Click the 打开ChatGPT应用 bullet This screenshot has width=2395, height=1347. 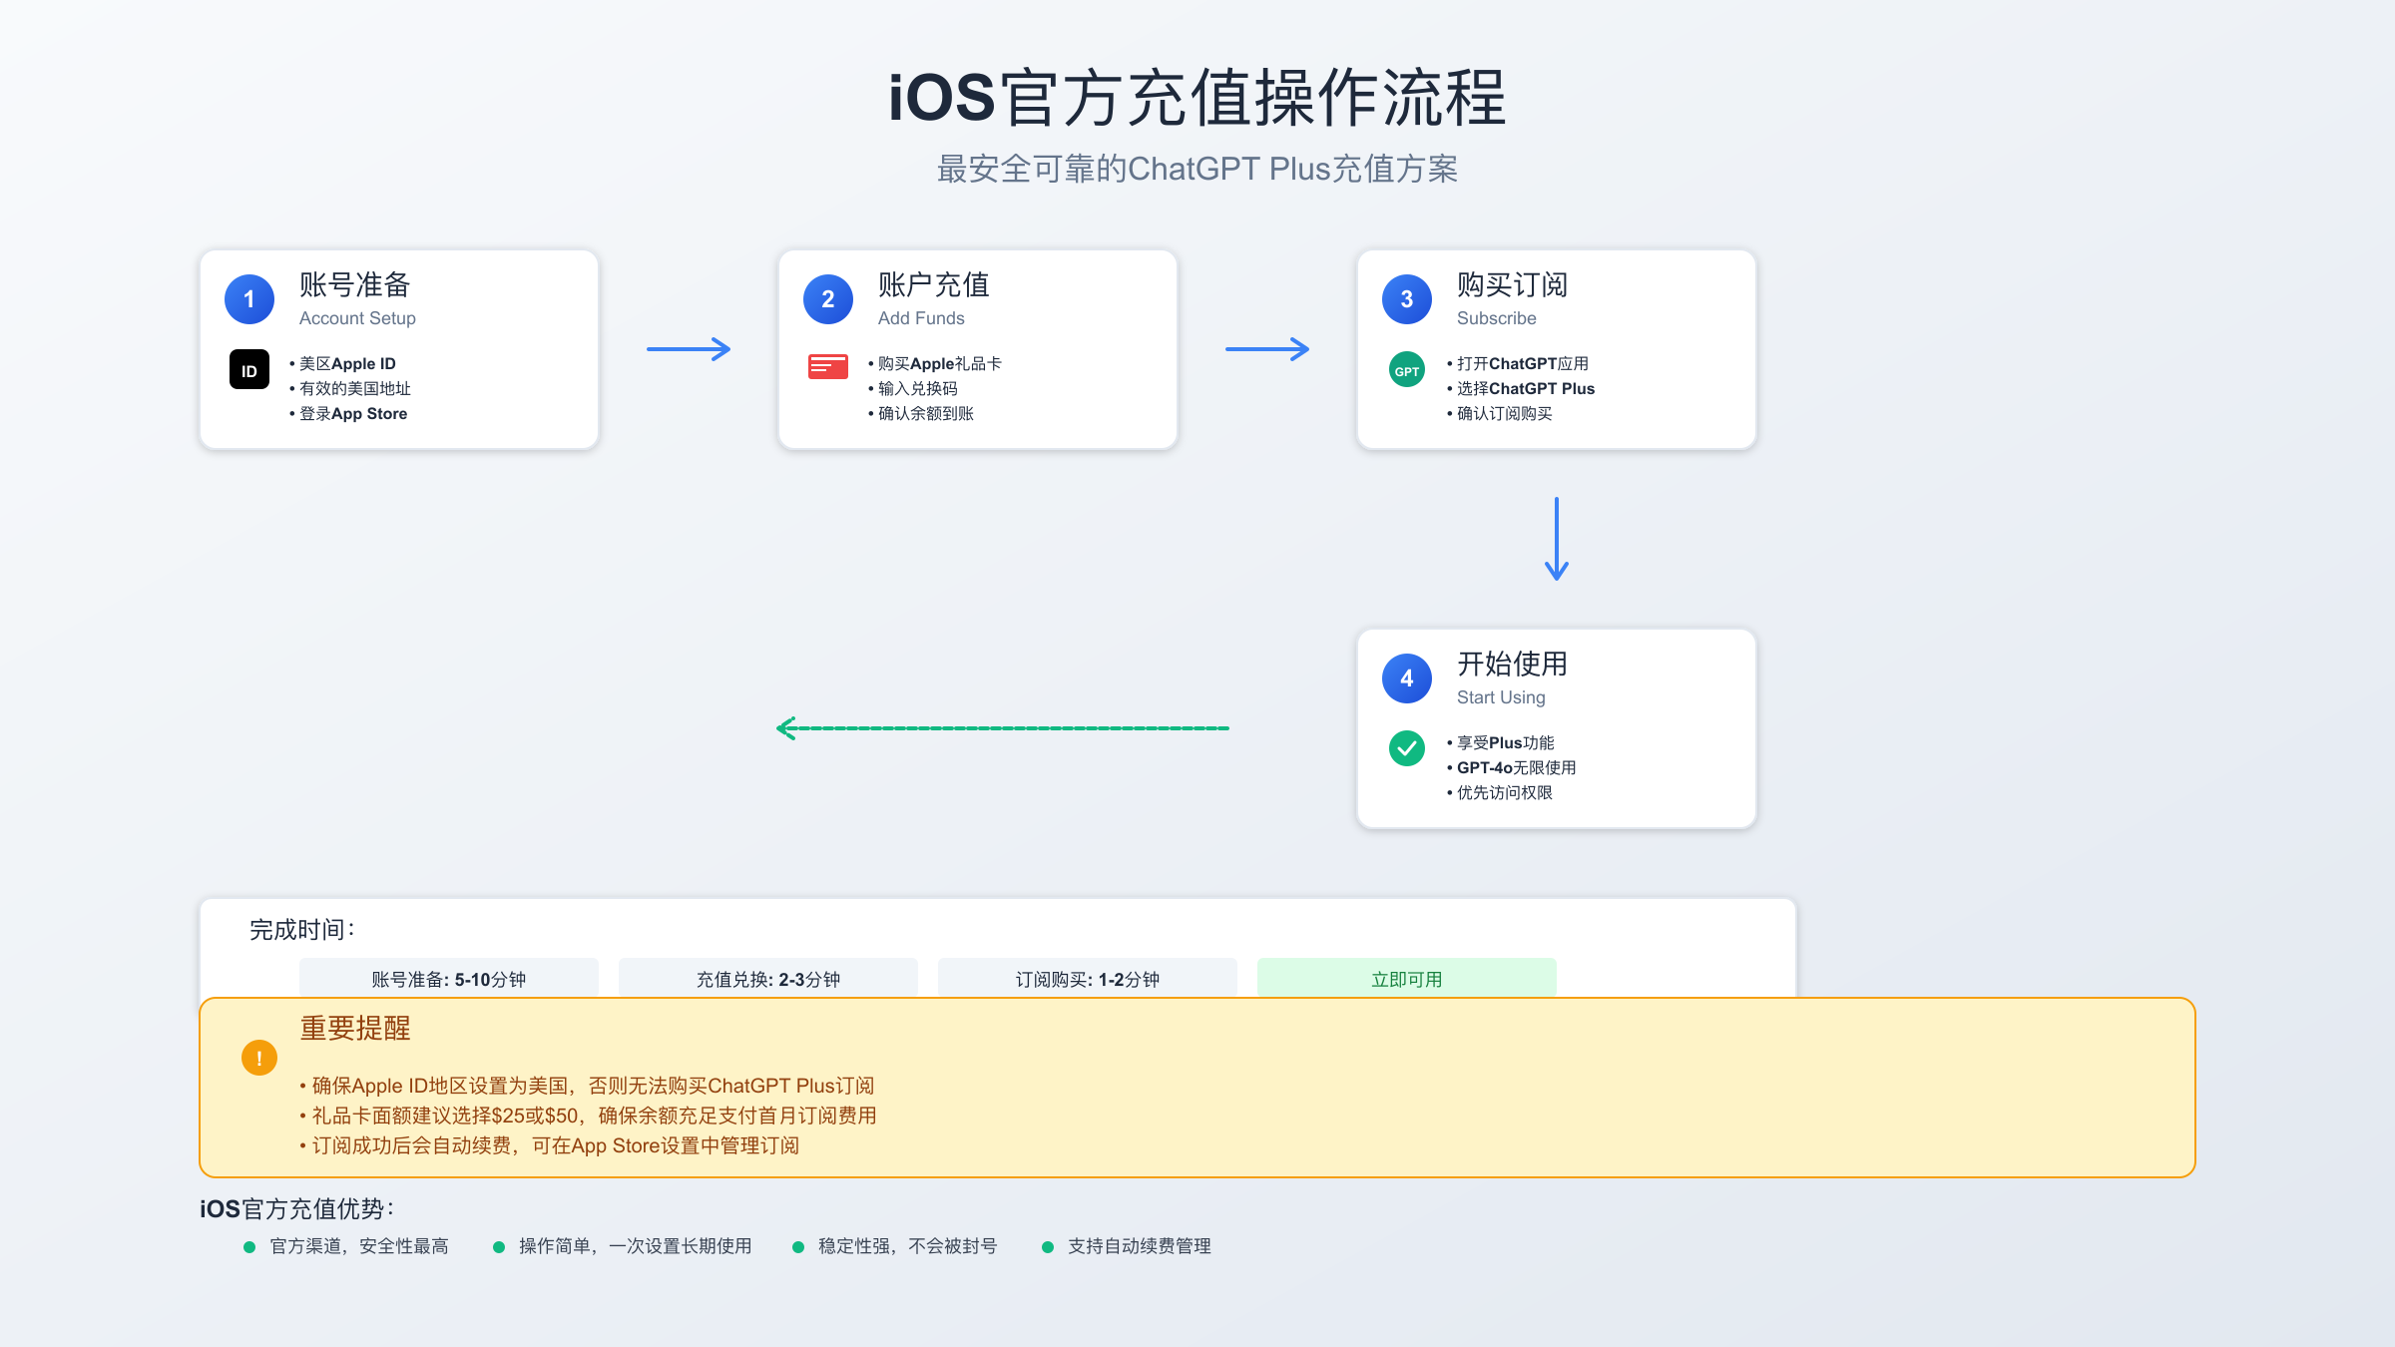[1518, 364]
